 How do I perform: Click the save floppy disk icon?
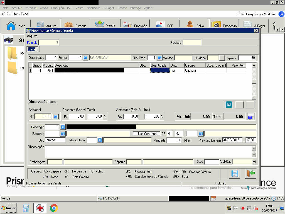[234, 173]
